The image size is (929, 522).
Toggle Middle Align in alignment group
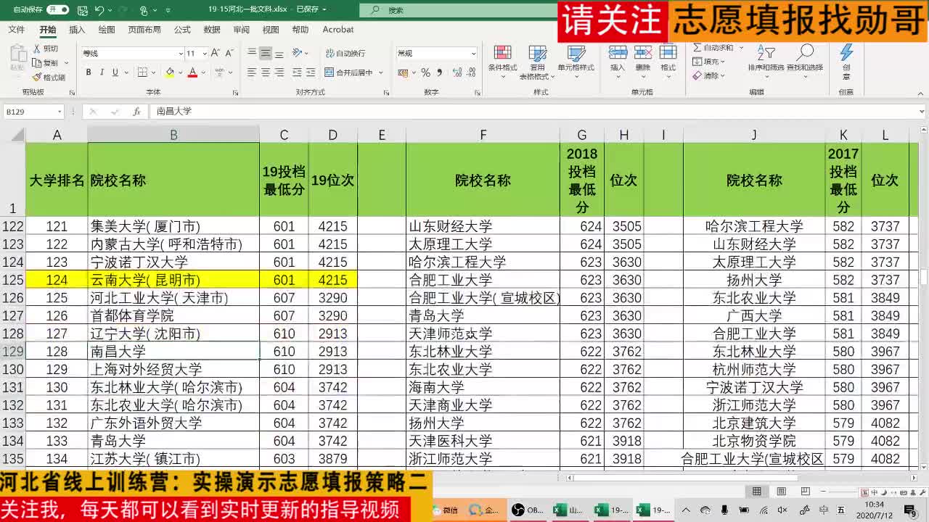[x=266, y=53]
